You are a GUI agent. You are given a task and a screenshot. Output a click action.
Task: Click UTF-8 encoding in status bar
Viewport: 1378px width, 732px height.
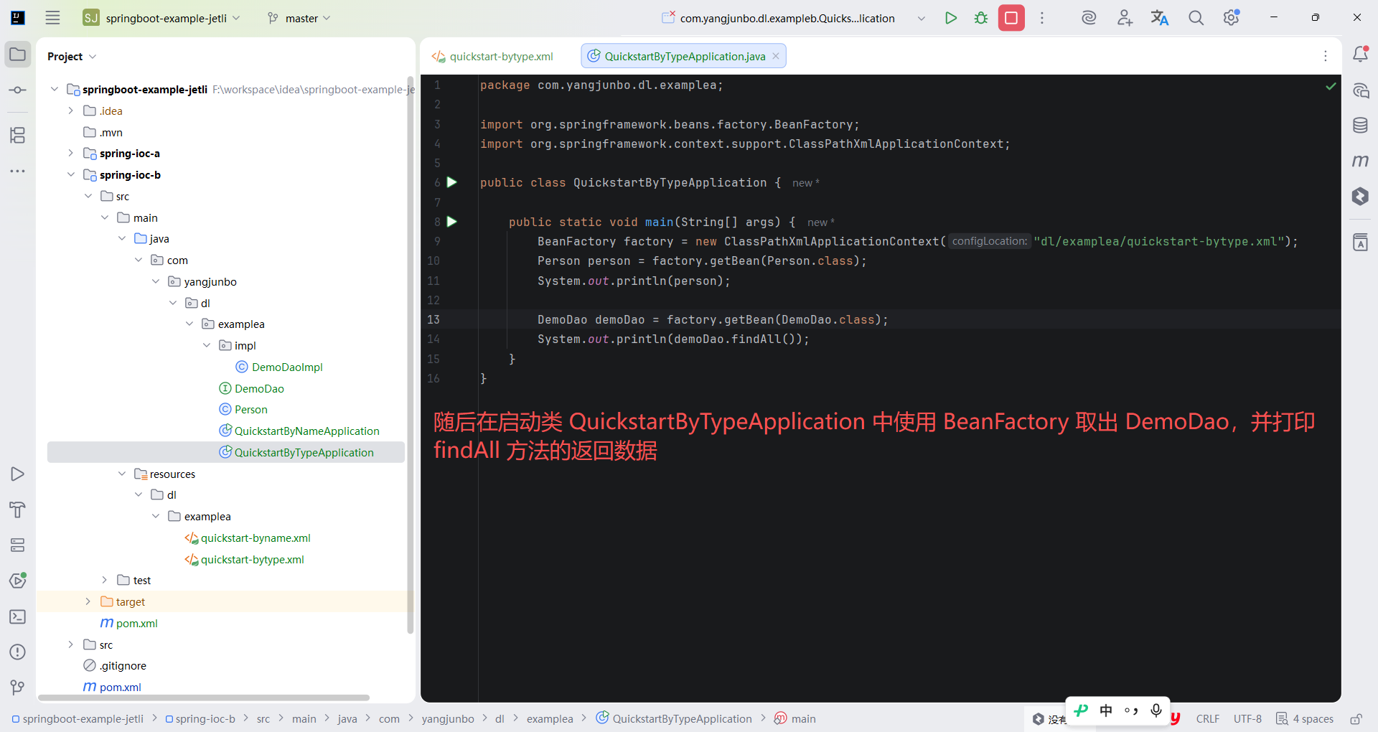1247,719
